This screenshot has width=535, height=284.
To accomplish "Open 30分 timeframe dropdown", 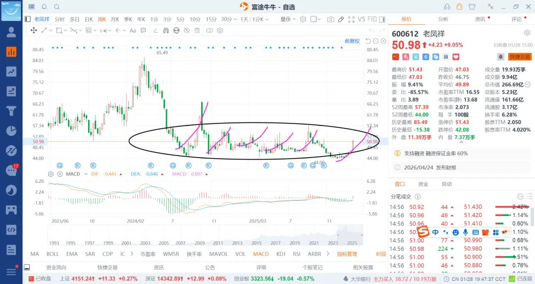I will 228,19.
